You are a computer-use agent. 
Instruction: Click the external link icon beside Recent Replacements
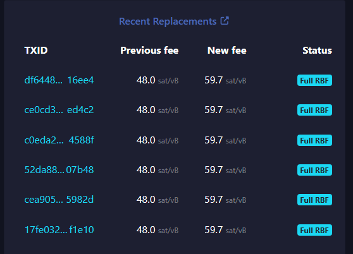[x=225, y=21]
